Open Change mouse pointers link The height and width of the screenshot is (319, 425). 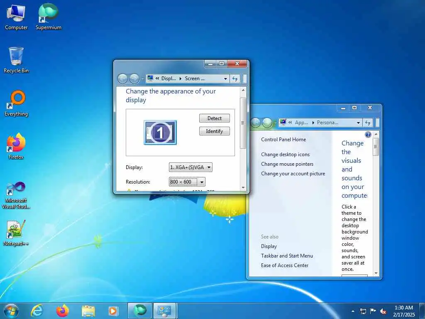click(x=287, y=164)
